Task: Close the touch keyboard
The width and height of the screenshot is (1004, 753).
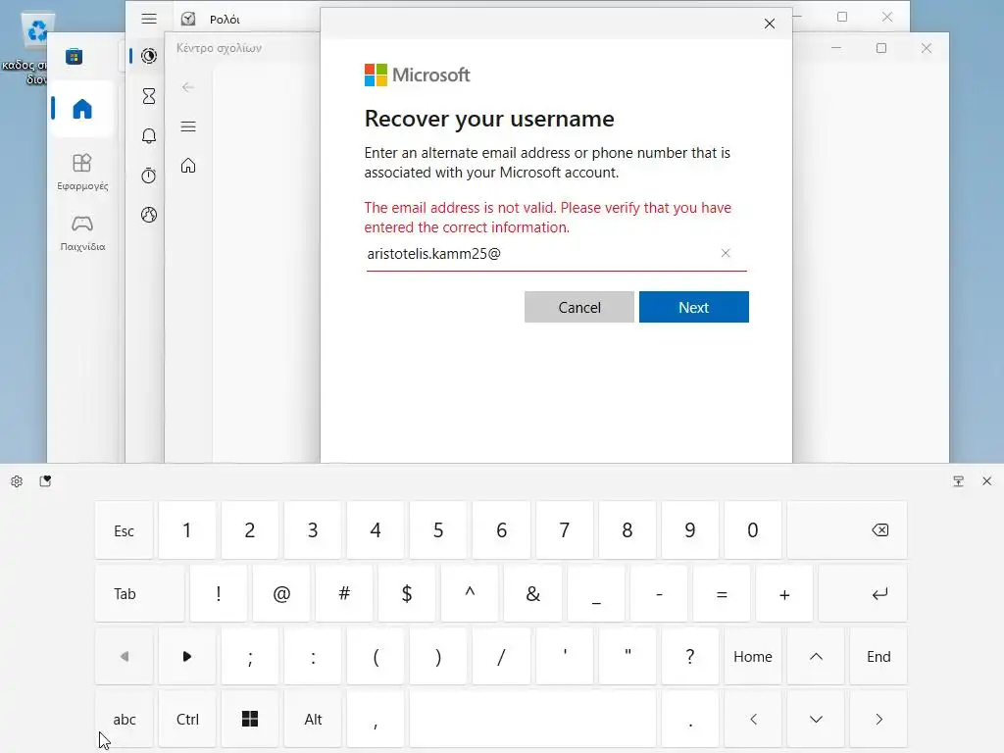Action: (986, 481)
